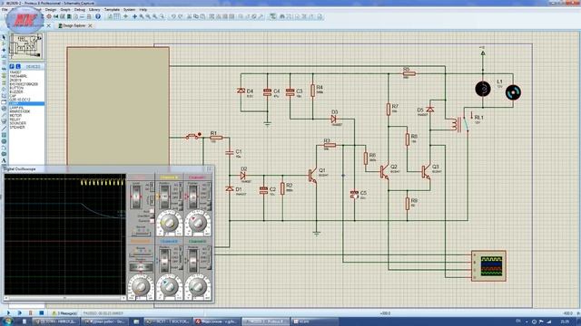Click the blue Help icon in toolbar
The height and width of the screenshot is (326, 581).
click(x=98, y=16)
